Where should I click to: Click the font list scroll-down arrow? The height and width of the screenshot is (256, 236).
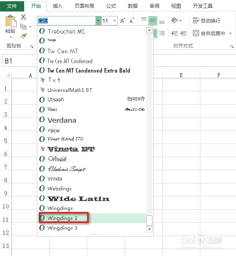coord(149,229)
